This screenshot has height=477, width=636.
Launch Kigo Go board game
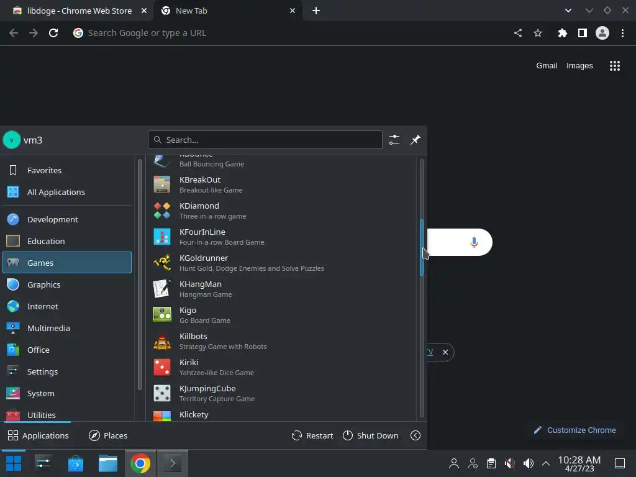[x=281, y=315]
